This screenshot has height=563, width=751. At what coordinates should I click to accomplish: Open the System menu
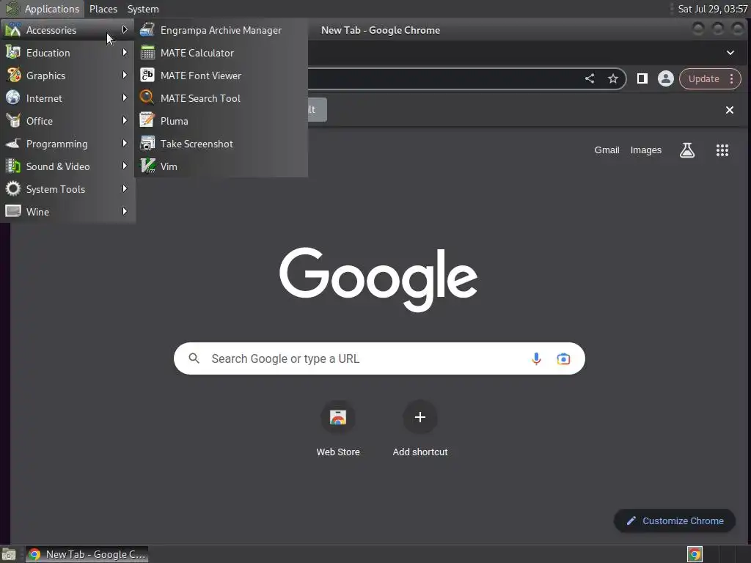click(143, 9)
